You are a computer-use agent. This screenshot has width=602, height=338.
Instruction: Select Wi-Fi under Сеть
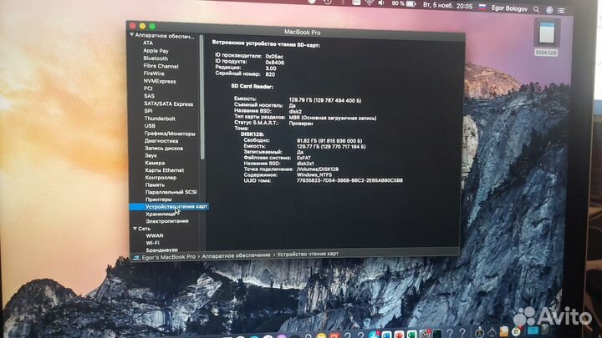point(152,243)
